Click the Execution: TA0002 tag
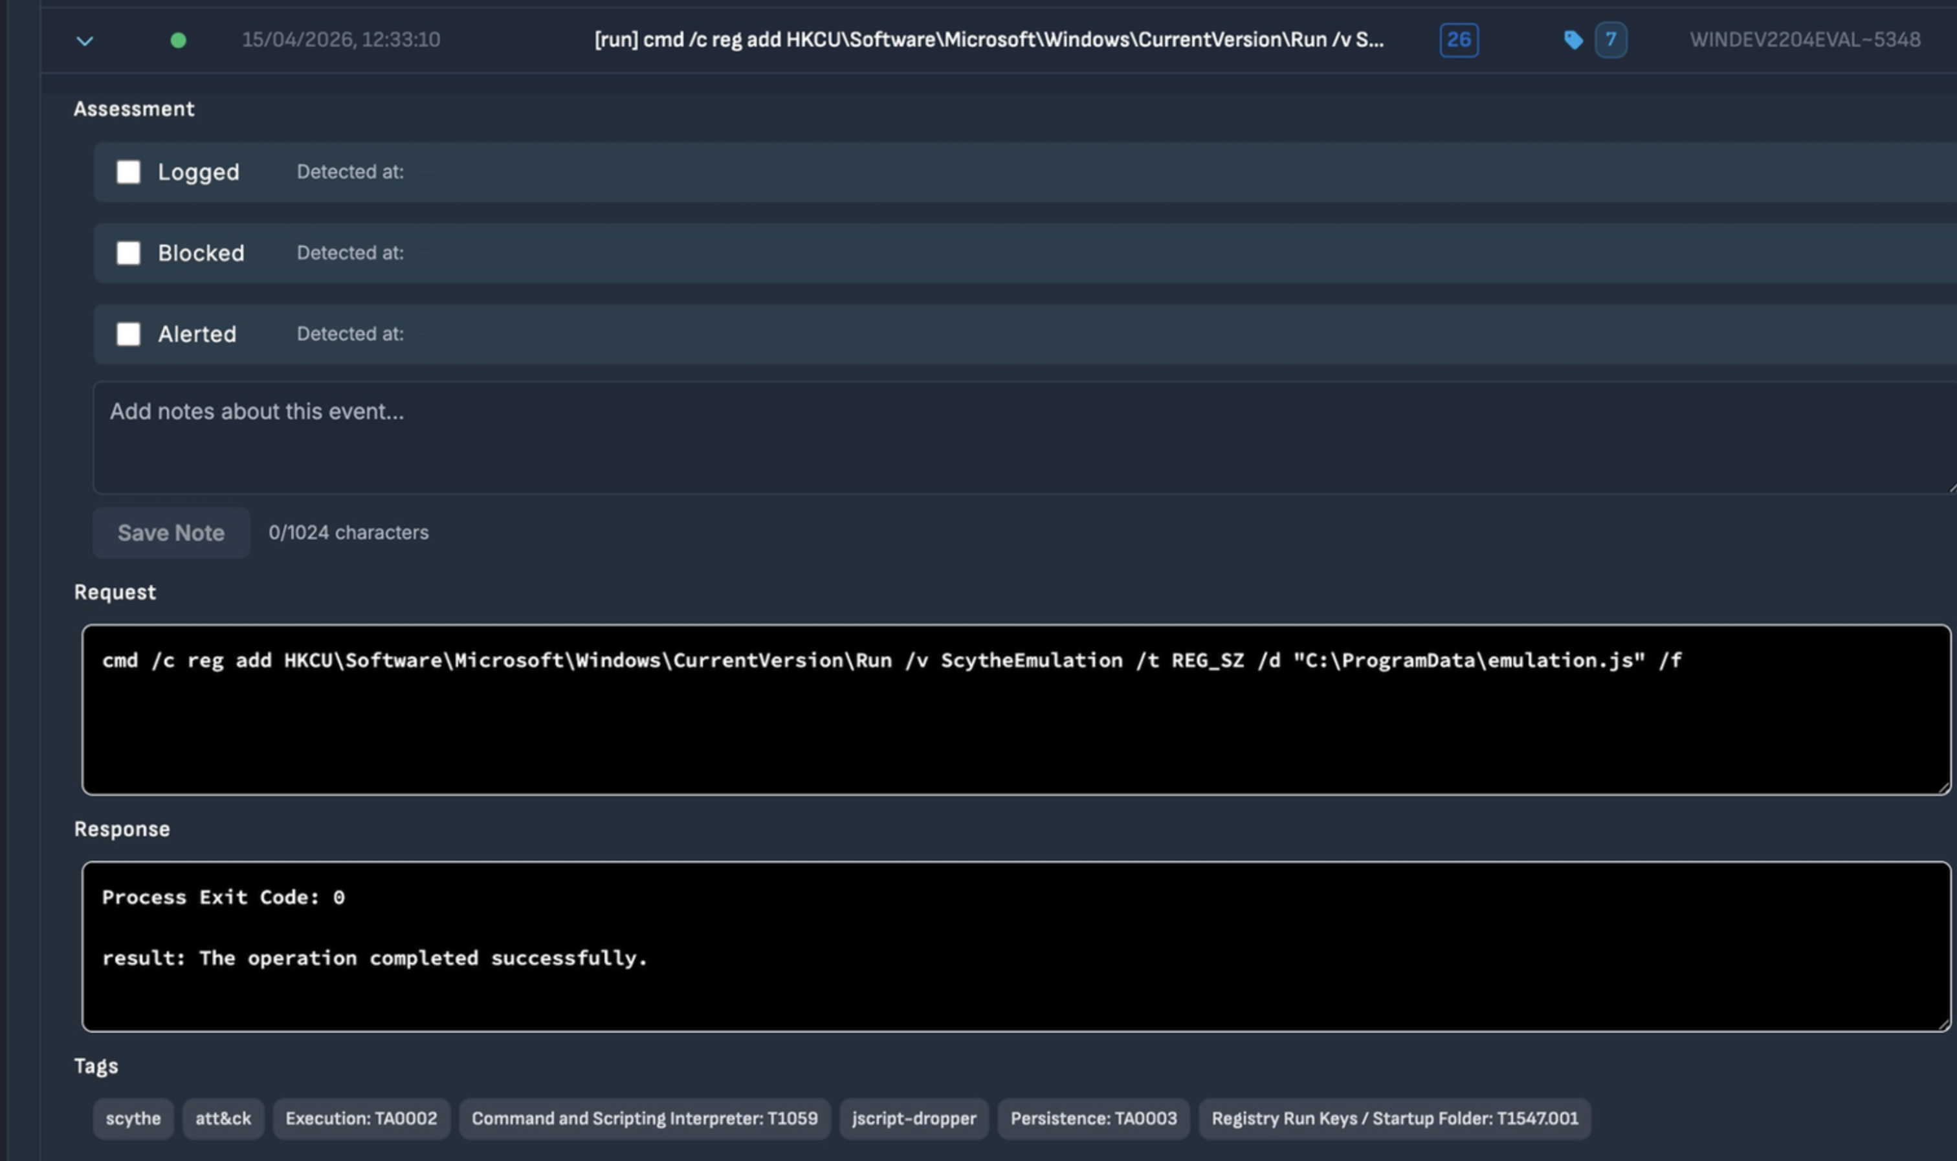 click(360, 1118)
